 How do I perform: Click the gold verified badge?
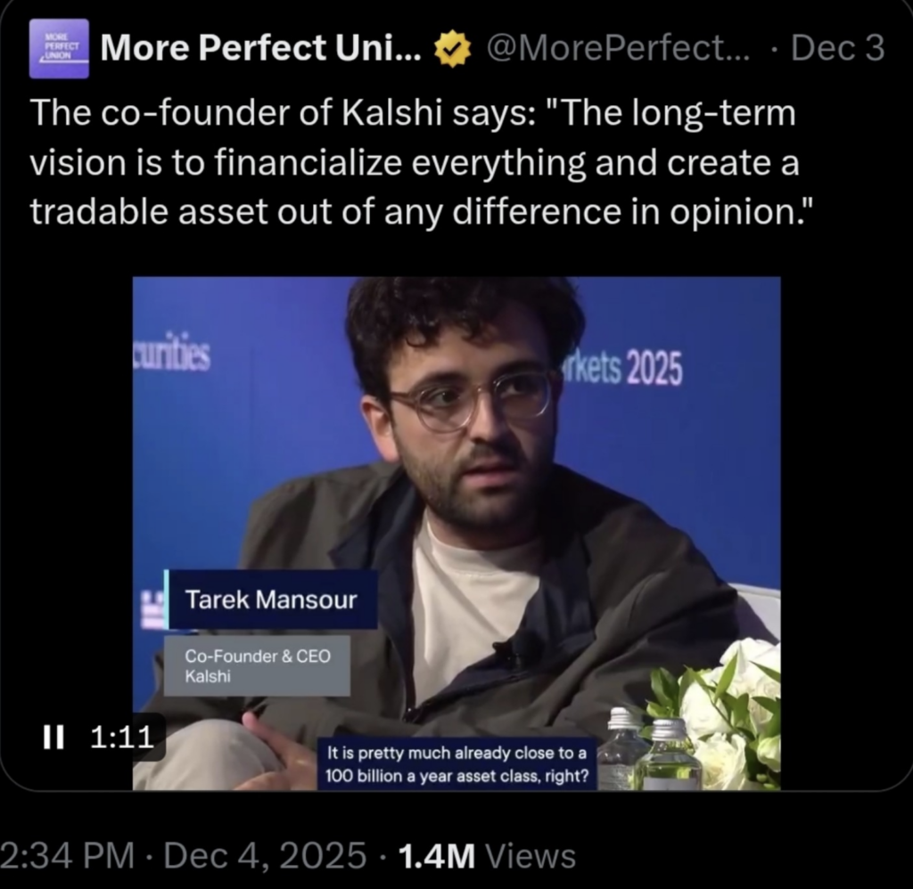click(451, 50)
